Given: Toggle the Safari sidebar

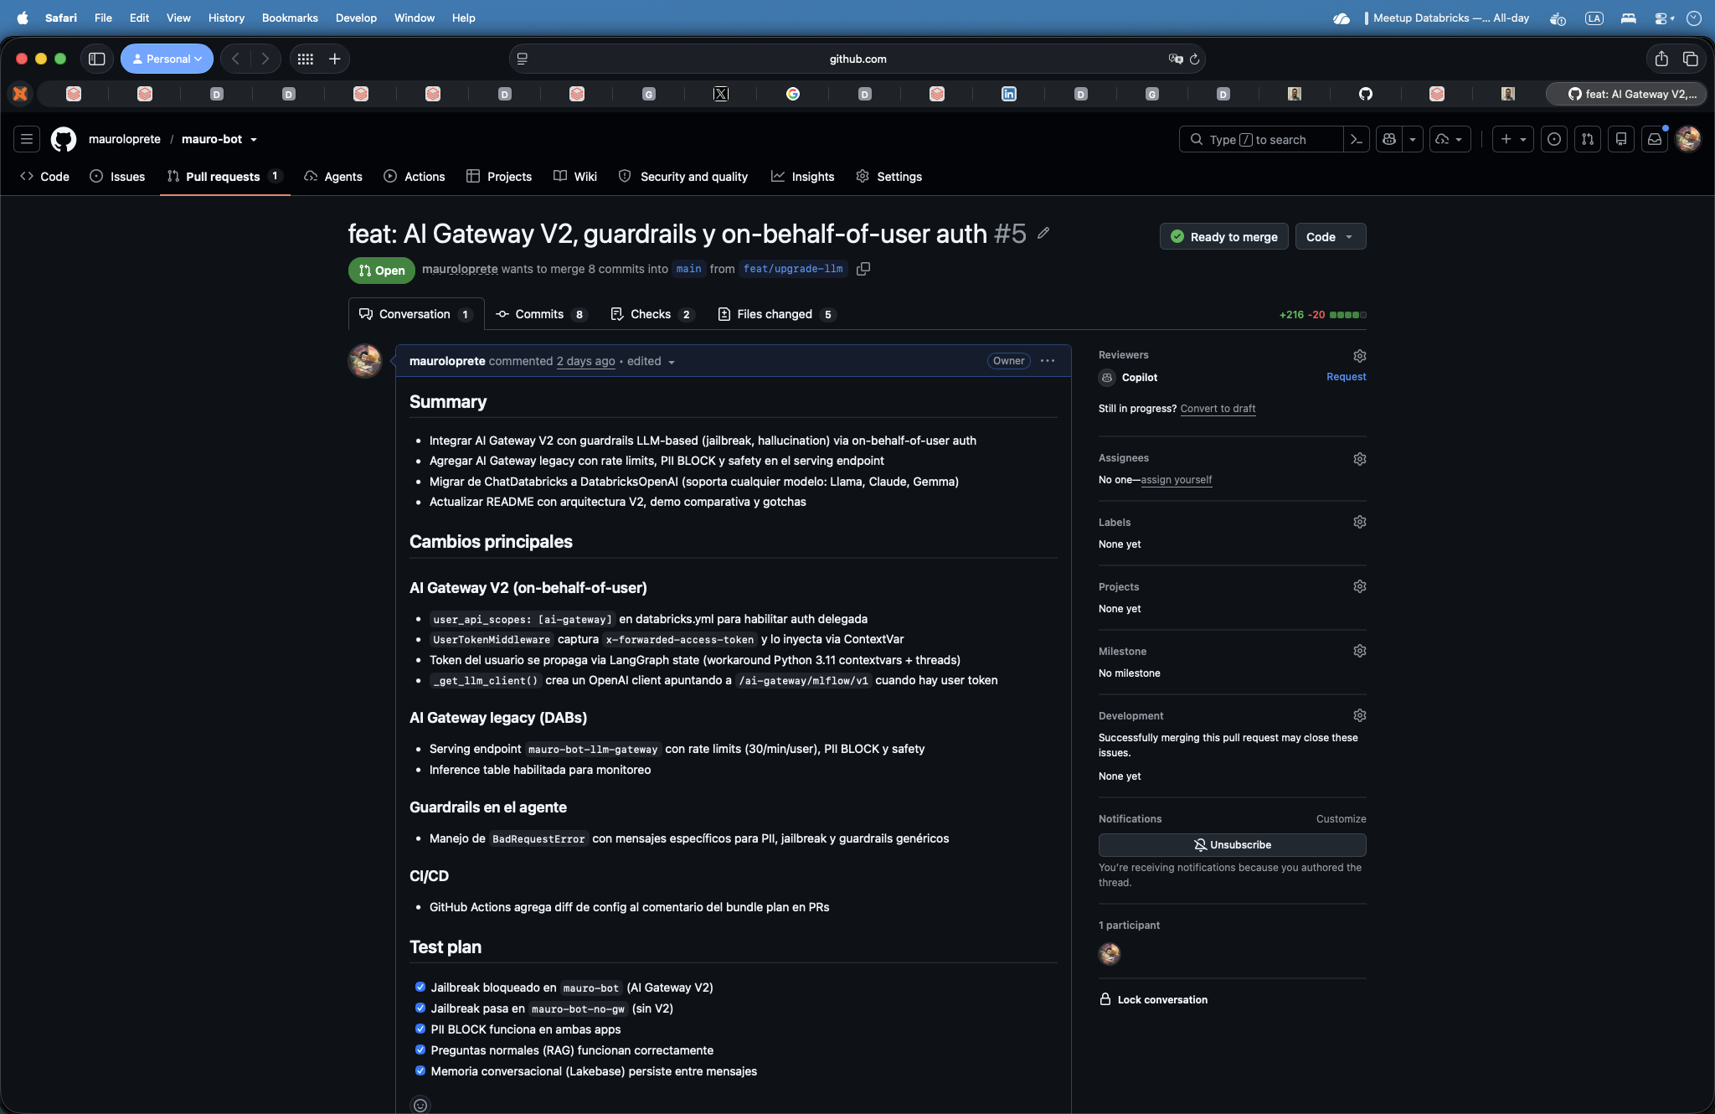Looking at the screenshot, I should [97, 59].
